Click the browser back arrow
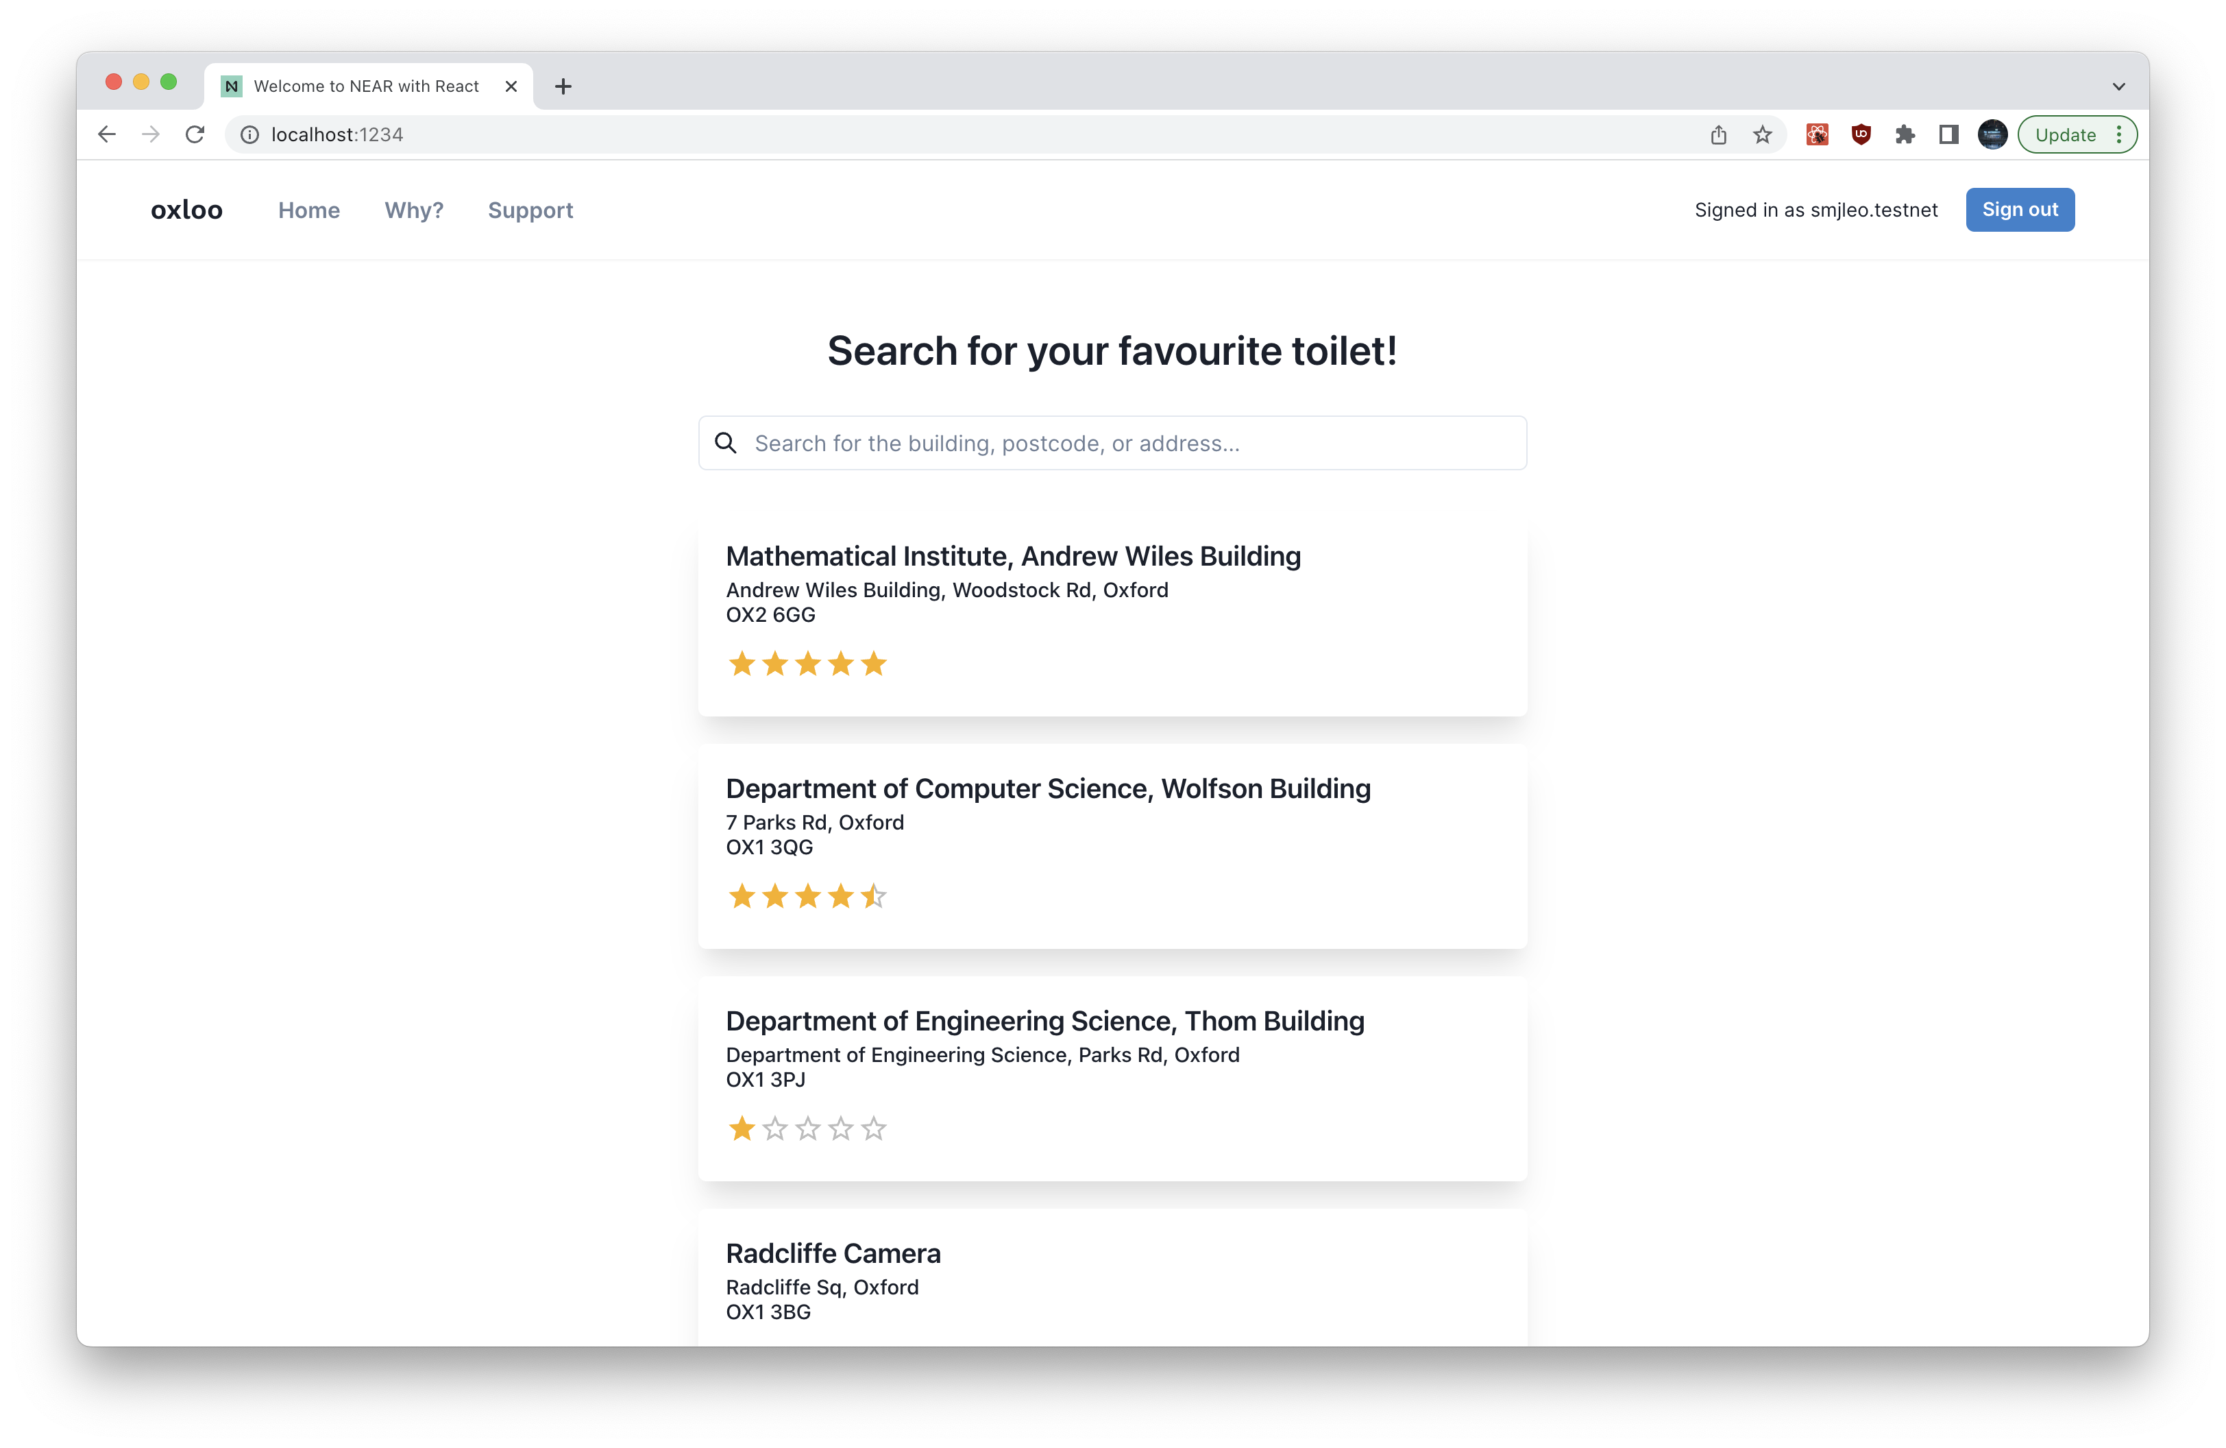The image size is (2226, 1448). 107,134
